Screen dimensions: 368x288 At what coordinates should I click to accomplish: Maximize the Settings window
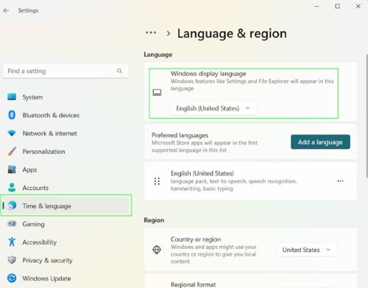[338, 7]
